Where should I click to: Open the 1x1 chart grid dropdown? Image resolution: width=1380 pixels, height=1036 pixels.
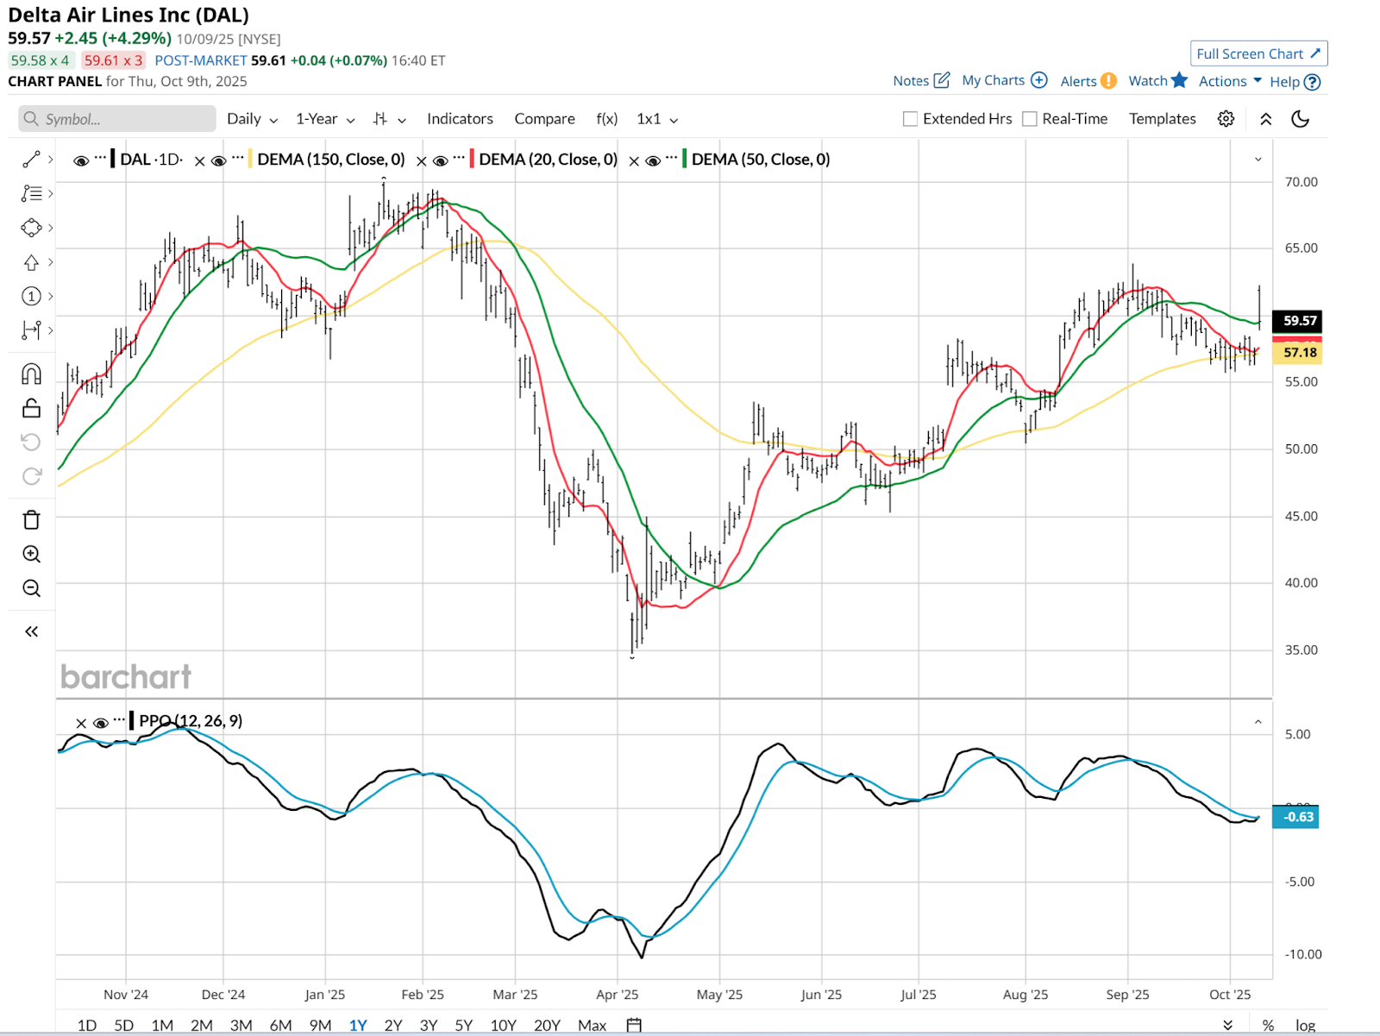click(x=657, y=119)
